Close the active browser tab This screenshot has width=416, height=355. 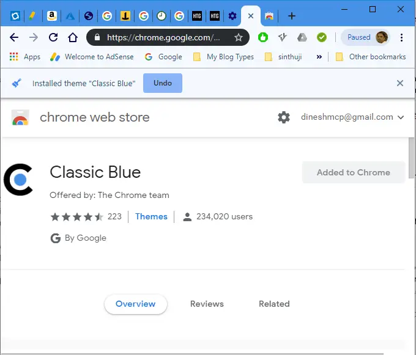(251, 16)
